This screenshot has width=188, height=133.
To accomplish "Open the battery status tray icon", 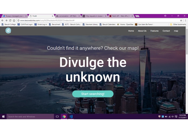I will point(166,117).
